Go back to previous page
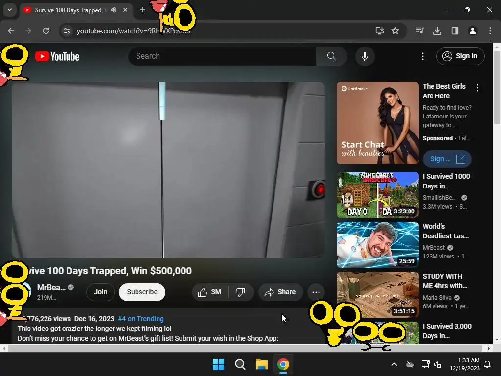The image size is (501, 376). [x=11, y=31]
